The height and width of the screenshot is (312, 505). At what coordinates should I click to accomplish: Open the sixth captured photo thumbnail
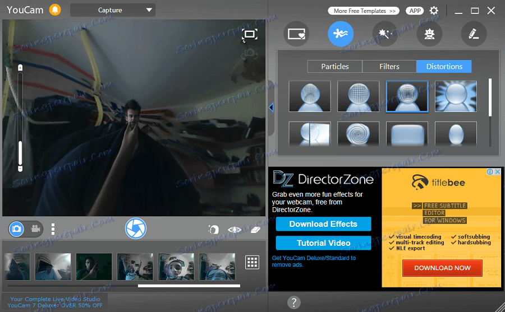click(217, 266)
